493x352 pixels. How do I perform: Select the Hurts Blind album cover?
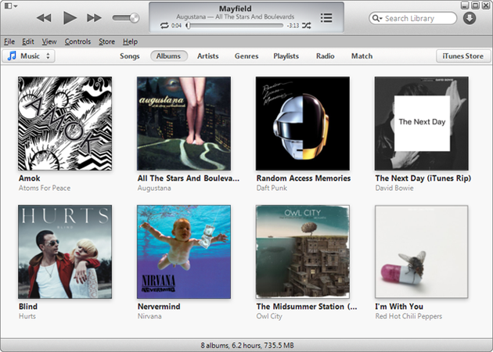tap(65, 252)
